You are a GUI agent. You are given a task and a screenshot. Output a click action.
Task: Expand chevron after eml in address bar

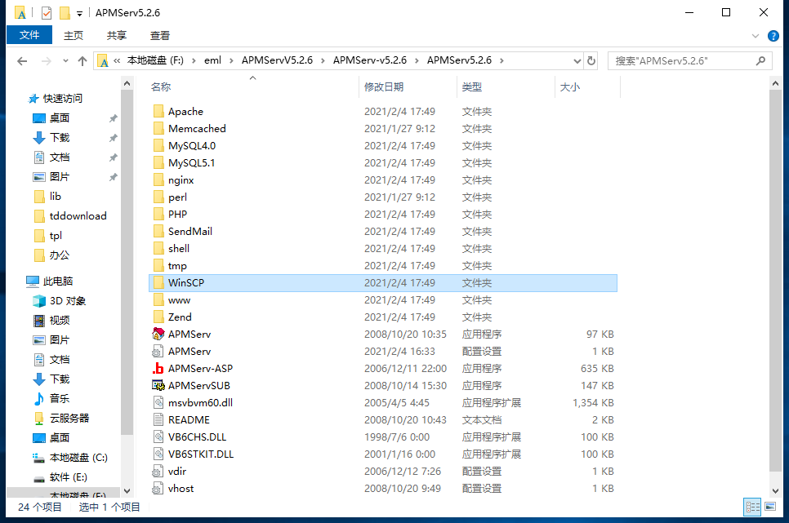coord(231,61)
